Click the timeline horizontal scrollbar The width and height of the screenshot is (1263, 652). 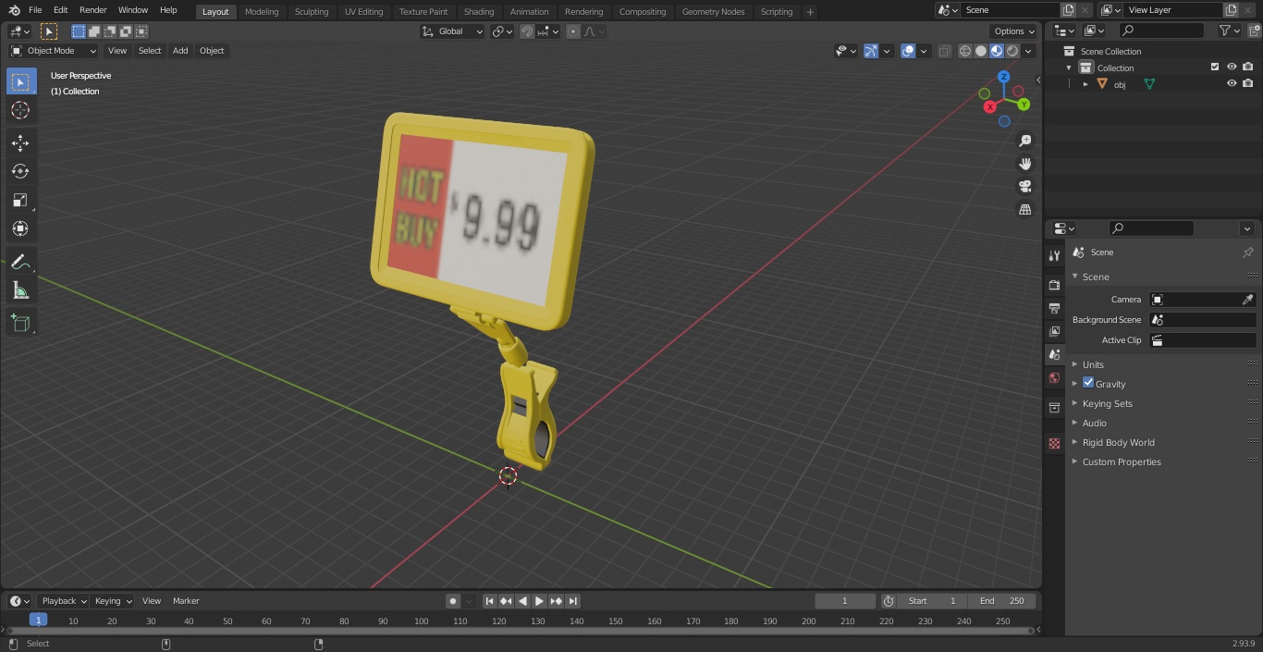519,631
